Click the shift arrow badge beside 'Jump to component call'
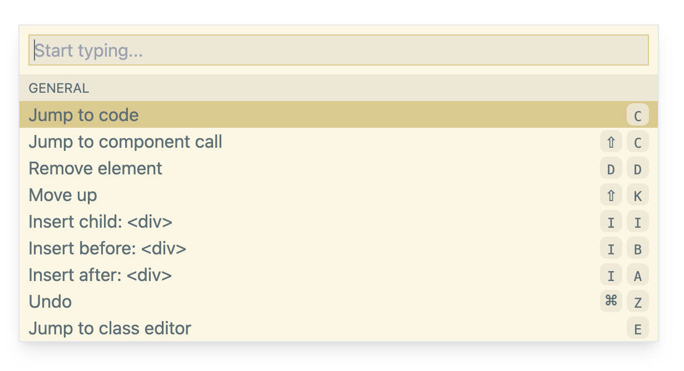This screenshot has width=684, height=371. [x=611, y=142]
